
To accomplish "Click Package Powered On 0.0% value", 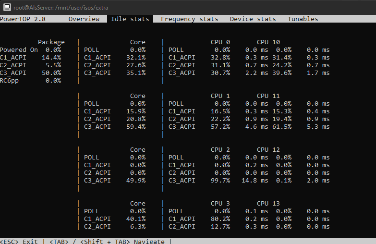I will (x=53, y=50).
